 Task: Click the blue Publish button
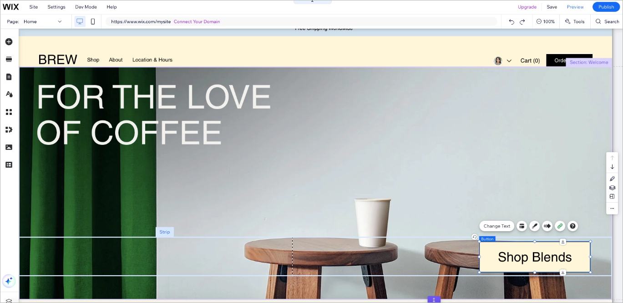coord(606,7)
